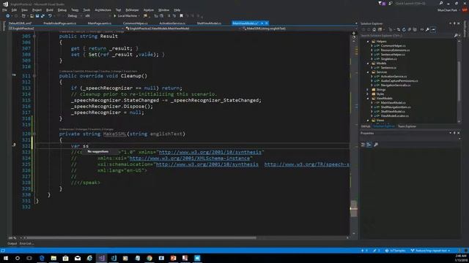Click the Property Pages wrench in Properties

376,145
